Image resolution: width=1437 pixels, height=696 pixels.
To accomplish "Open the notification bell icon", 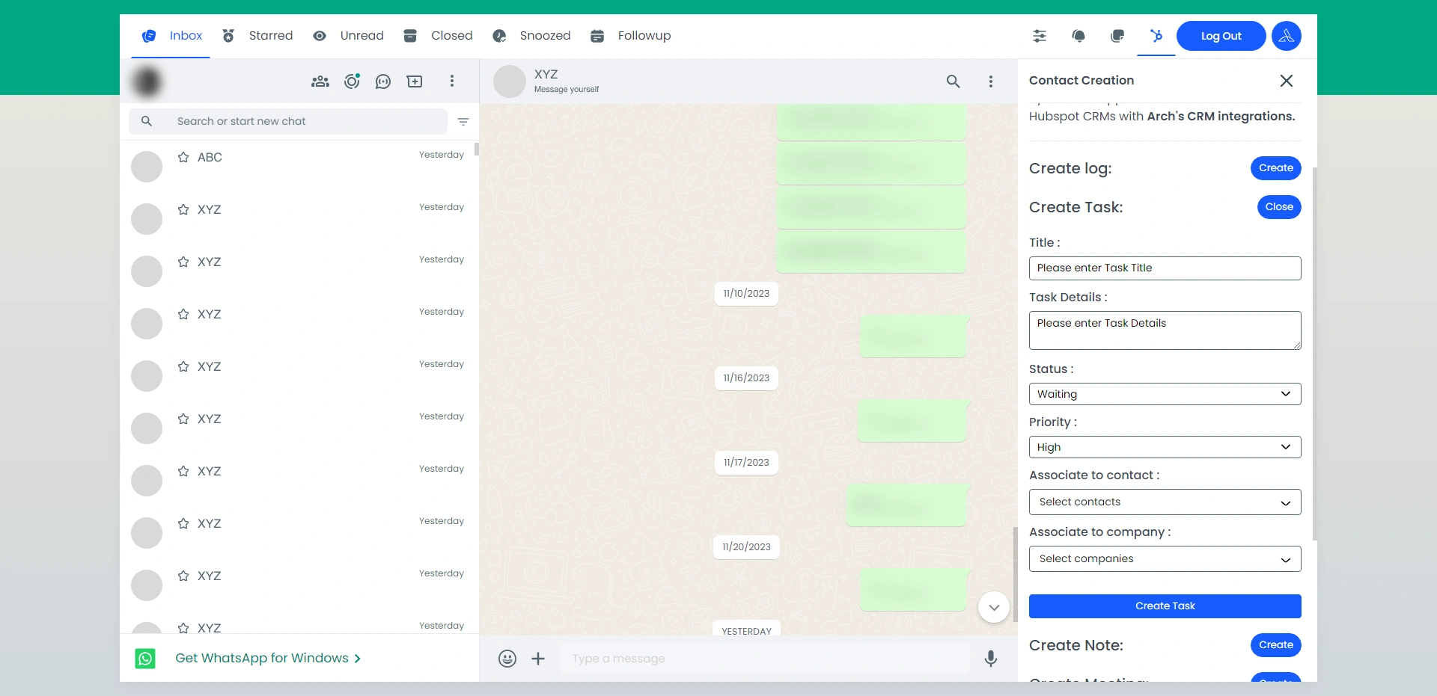I will [1078, 36].
